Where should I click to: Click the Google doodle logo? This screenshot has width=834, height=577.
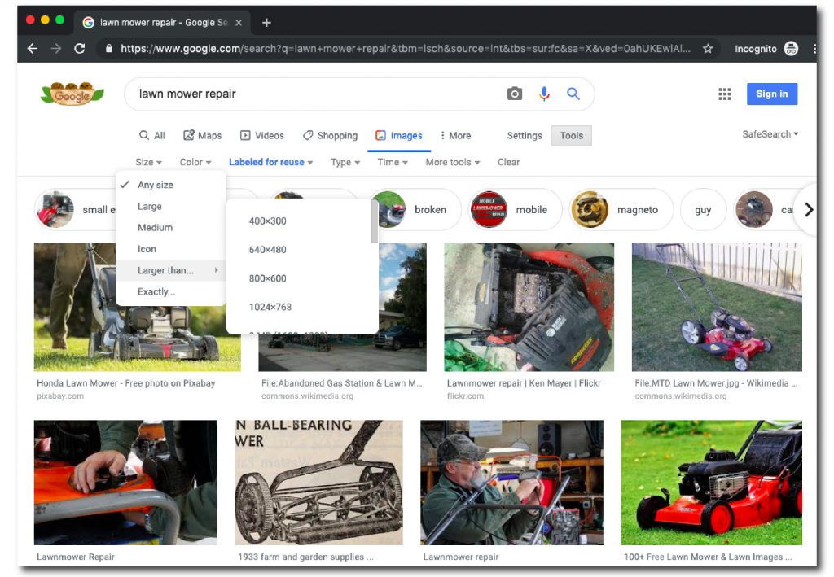tap(72, 94)
